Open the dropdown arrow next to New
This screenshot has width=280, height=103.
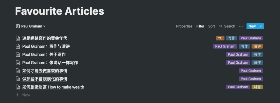261,26
